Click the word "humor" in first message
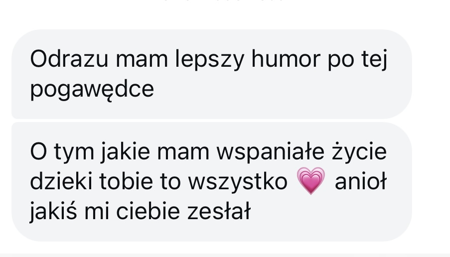 pyautogui.click(x=286, y=59)
